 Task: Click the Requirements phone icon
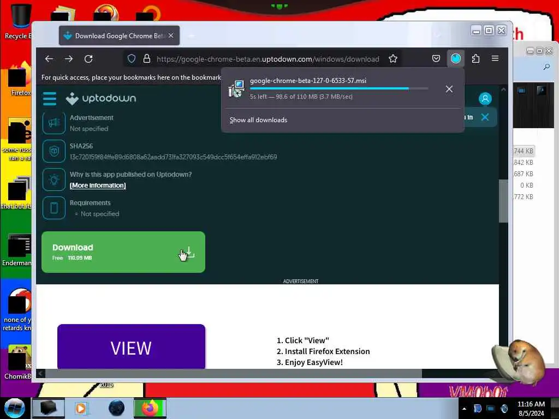click(x=54, y=208)
